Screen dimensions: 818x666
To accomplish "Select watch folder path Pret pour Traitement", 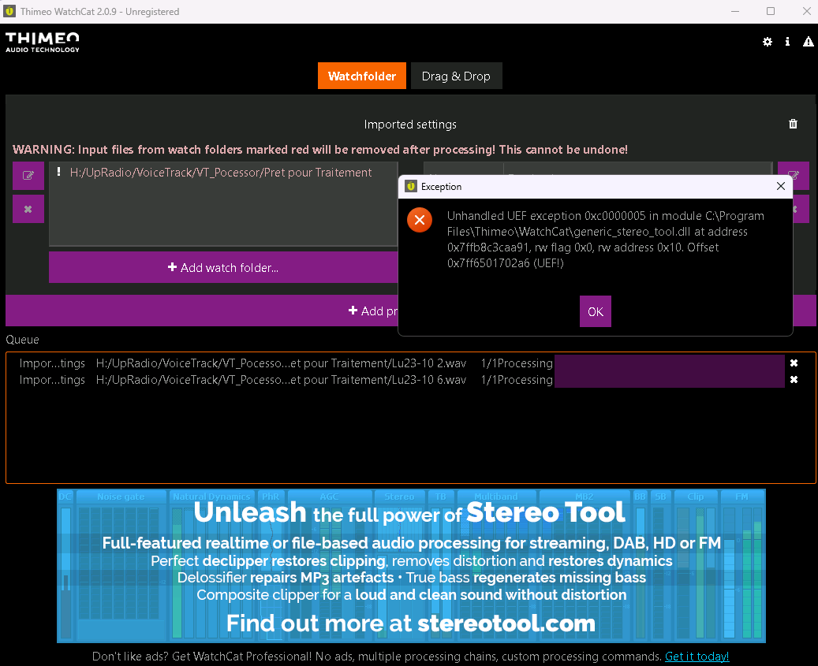I will [x=221, y=173].
